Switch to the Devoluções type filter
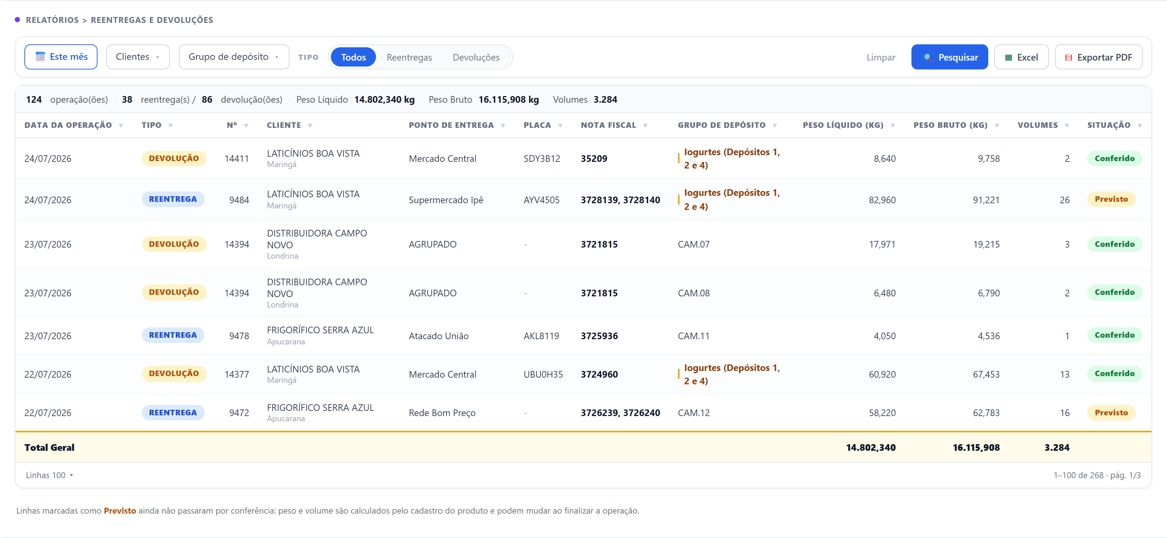 pos(476,58)
